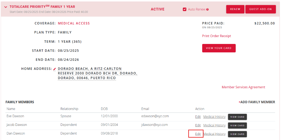The height and width of the screenshot is (140, 281).
Task: Click the Auto Renew help question icon
Action: click(208, 9)
